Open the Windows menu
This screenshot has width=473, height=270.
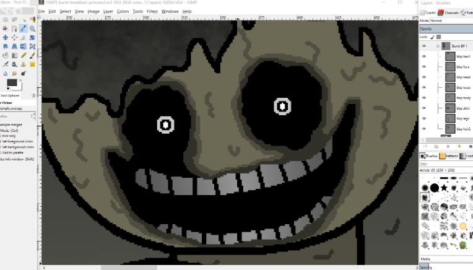pos(170,12)
